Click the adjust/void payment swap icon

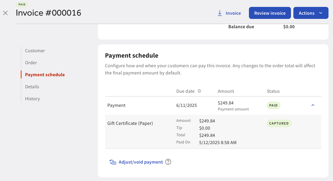point(113,162)
